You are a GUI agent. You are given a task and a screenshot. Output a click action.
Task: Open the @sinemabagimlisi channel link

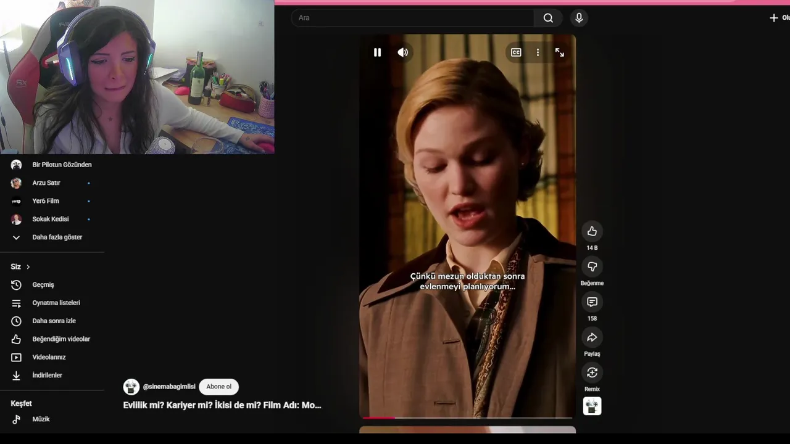coord(169,387)
